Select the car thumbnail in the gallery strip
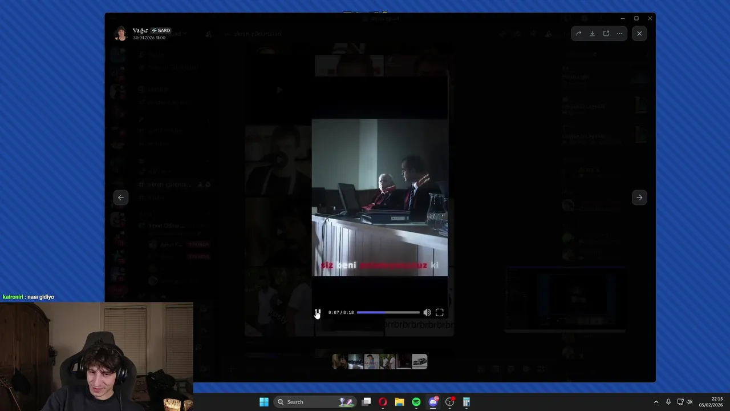 click(x=420, y=361)
